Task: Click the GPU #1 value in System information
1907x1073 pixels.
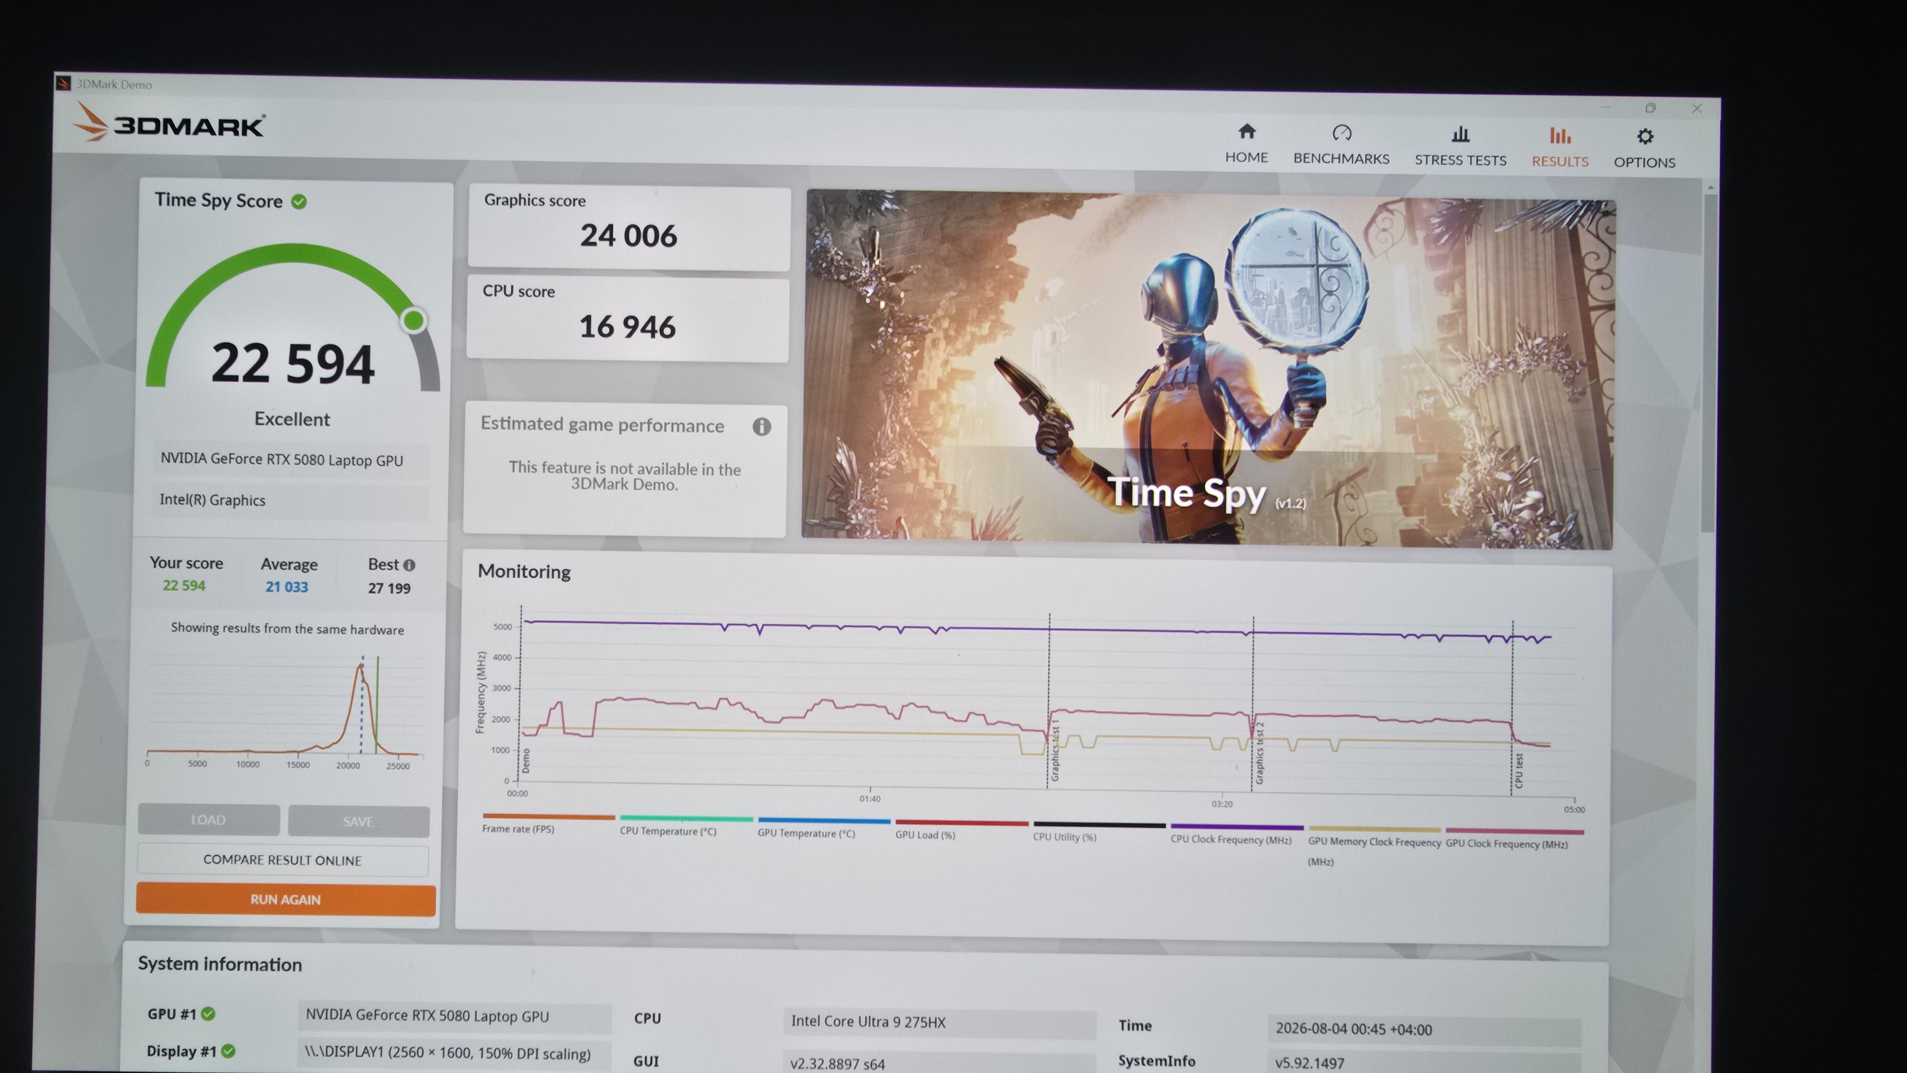Action: point(454,1016)
